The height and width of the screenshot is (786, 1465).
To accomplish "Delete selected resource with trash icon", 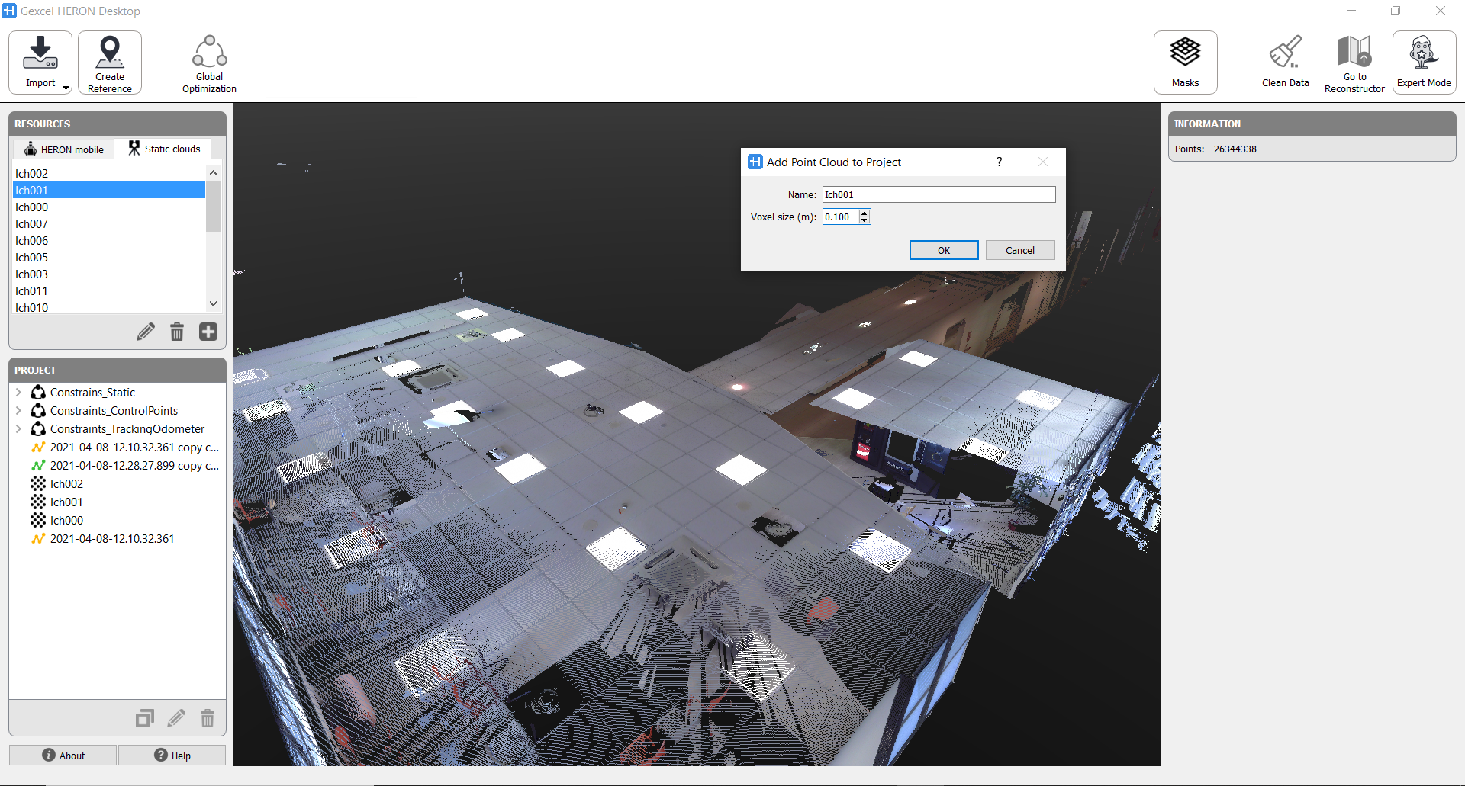I will 177,332.
